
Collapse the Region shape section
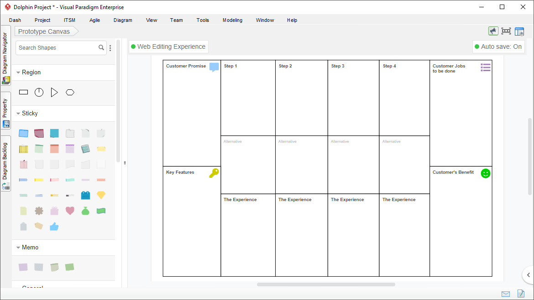pyautogui.click(x=18, y=72)
